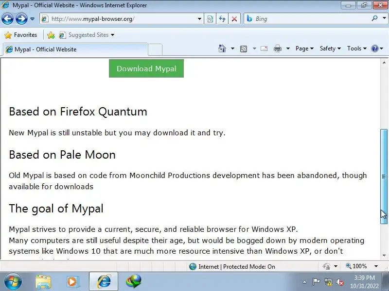The height and width of the screenshot is (291, 389).
Task: Click the RSS feeds icon
Action: tap(244, 49)
